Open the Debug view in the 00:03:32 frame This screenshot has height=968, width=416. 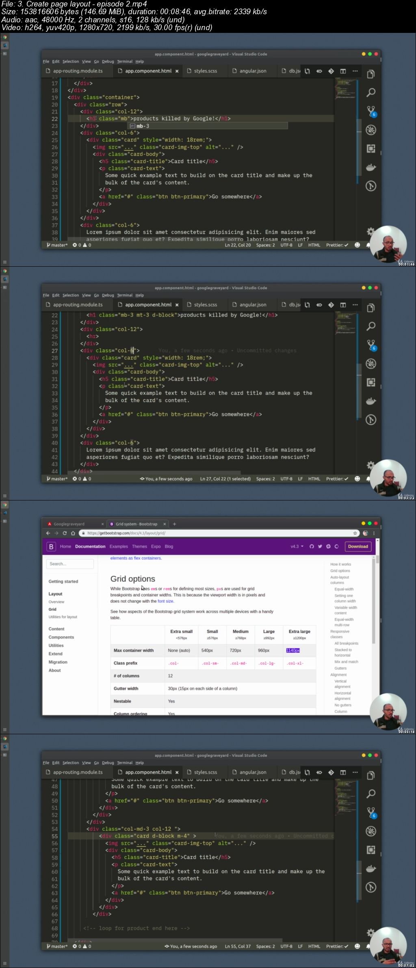pos(371,364)
